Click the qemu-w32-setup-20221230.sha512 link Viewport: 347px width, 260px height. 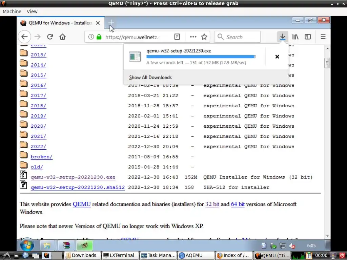[78, 187]
